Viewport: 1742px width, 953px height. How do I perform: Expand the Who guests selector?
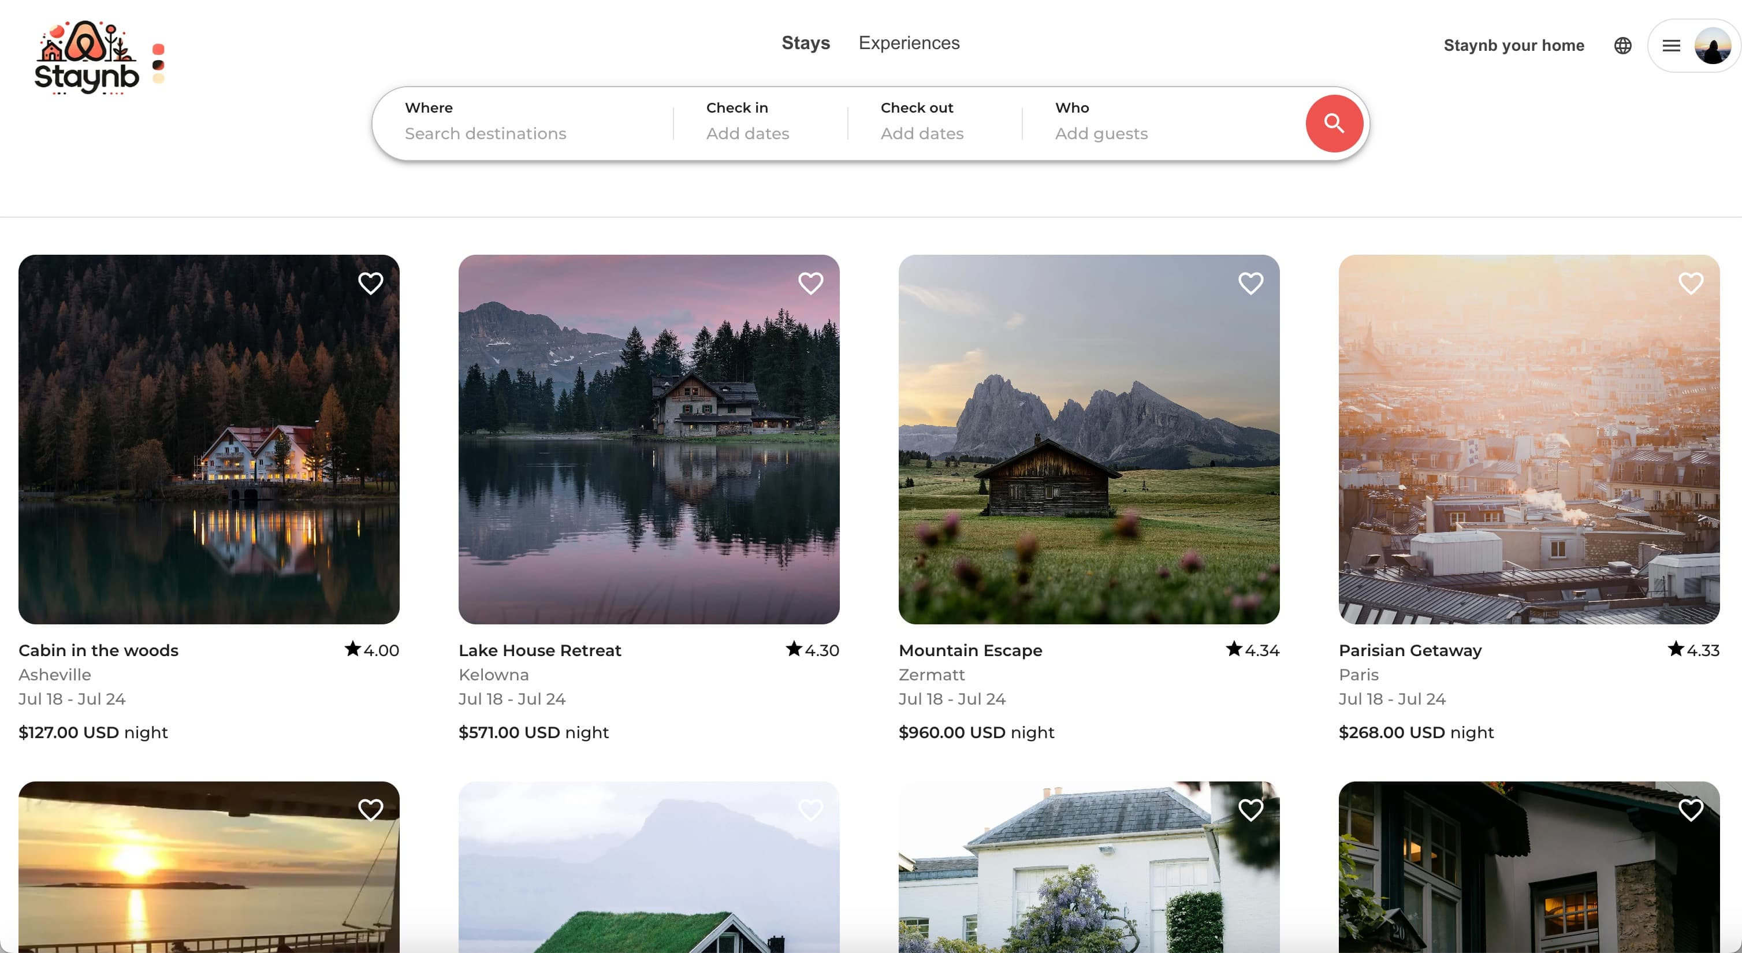[x=1101, y=122]
